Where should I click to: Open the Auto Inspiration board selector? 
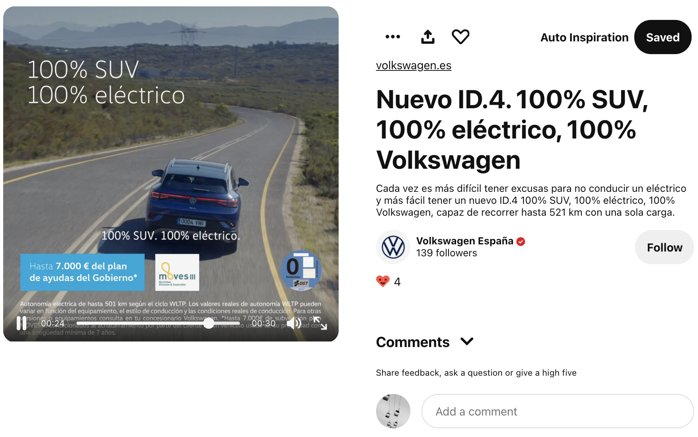coord(584,37)
